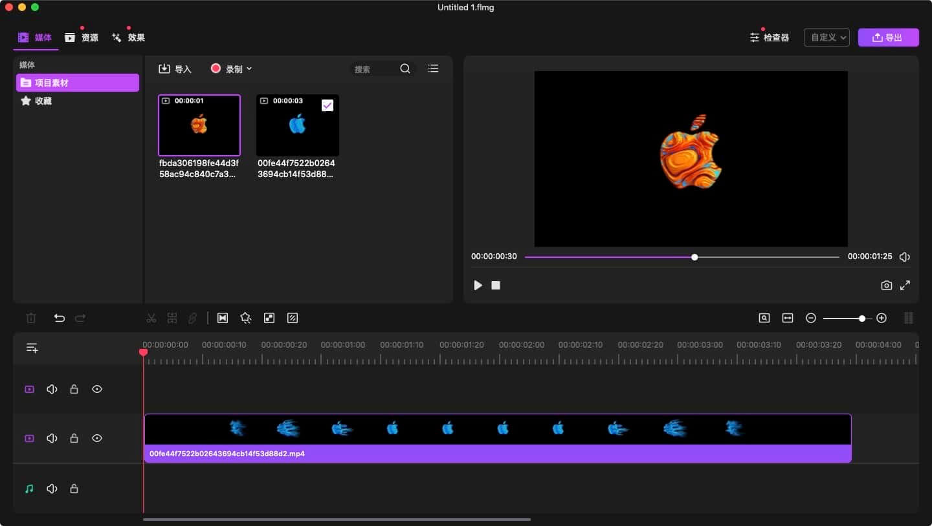The image size is (932, 526).
Task: Take a snapshot with the camera icon
Action: click(x=887, y=285)
